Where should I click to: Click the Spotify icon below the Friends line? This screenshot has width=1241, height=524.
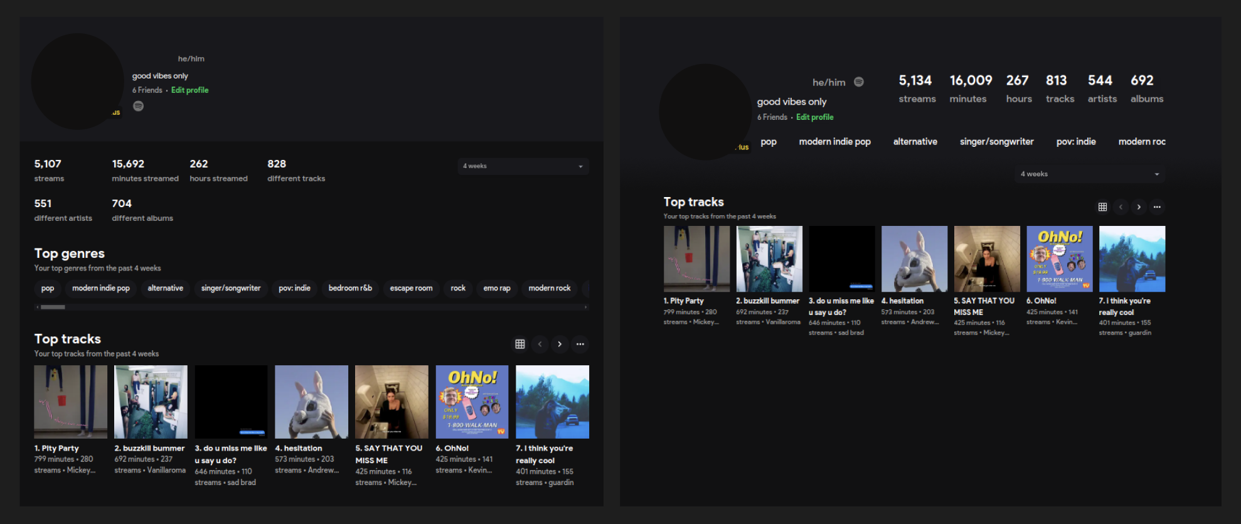tap(138, 106)
